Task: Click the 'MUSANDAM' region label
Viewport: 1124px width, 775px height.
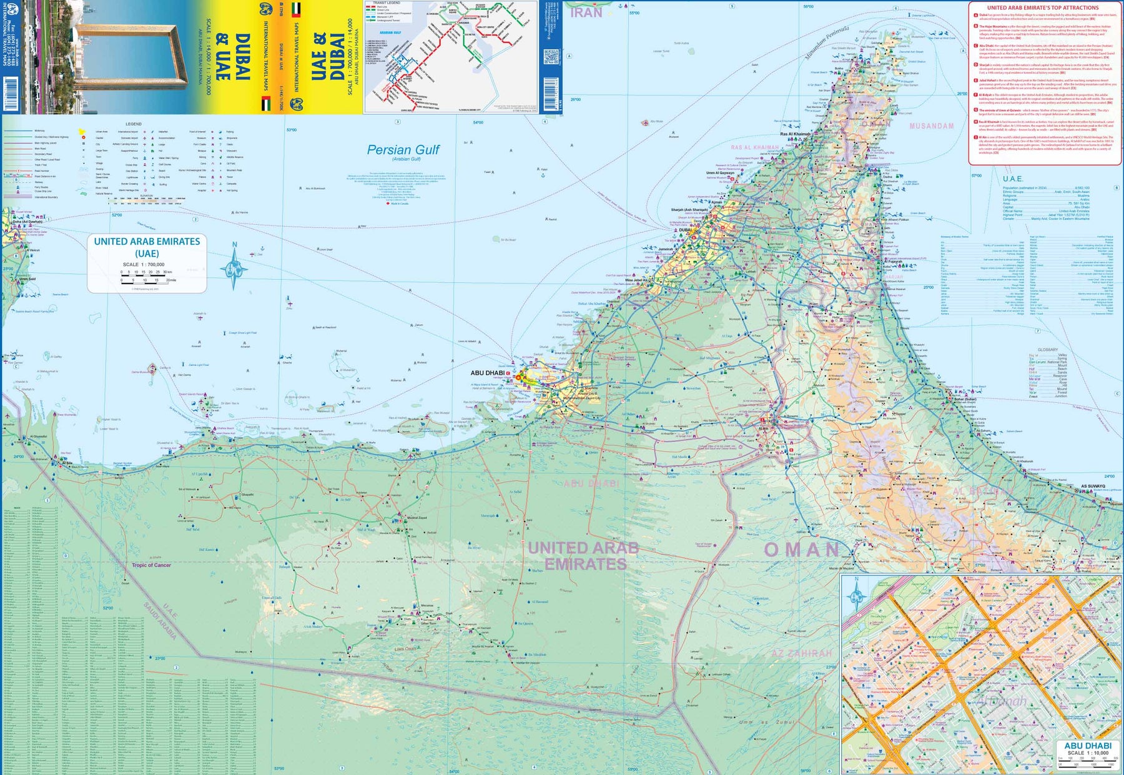Action: (x=931, y=126)
